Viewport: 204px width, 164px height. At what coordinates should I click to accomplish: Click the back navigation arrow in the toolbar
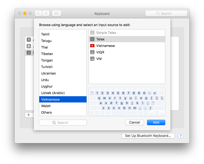pyautogui.click(x=38, y=13)
